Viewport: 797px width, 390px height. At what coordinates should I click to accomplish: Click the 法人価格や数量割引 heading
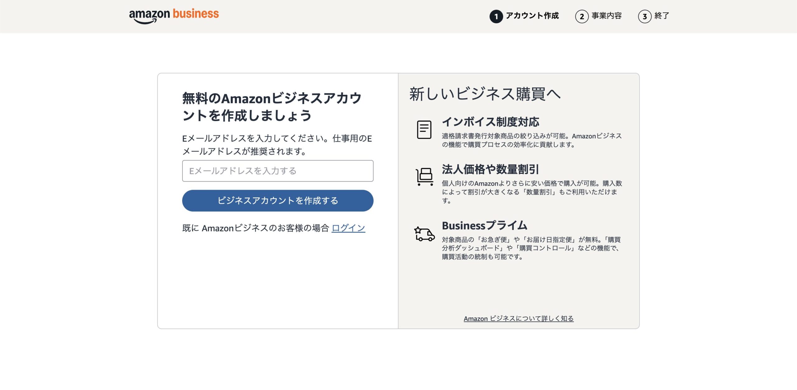pyautogui.click(x=490, y=169)
